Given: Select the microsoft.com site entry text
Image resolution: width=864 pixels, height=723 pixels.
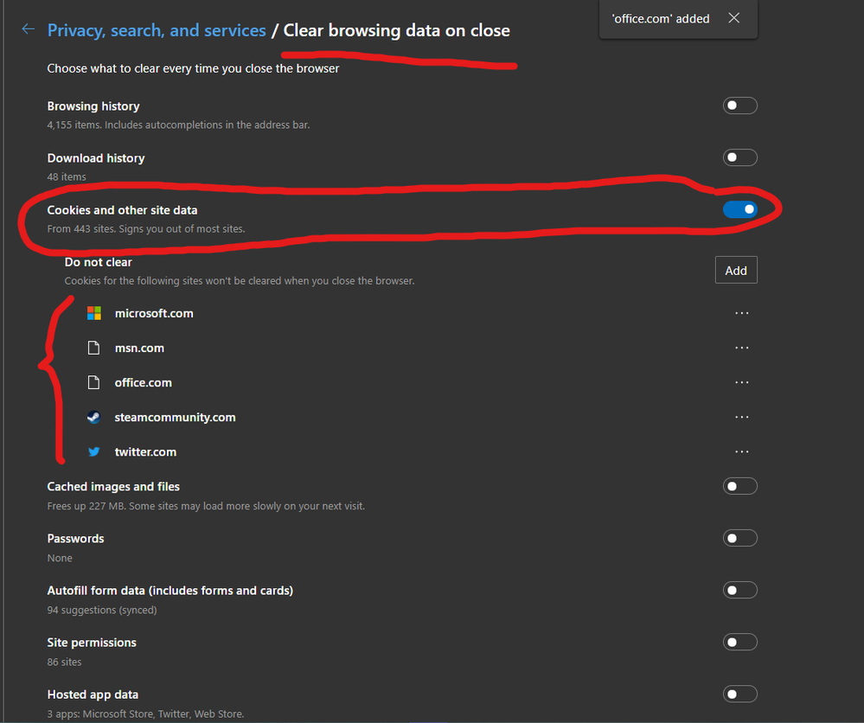Looking at the screenshot, I should 154,313.
